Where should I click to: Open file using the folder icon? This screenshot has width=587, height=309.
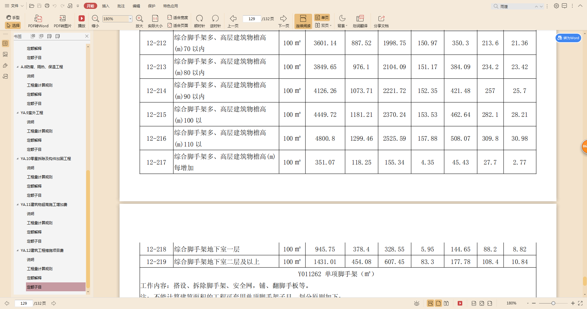(31, 6)
